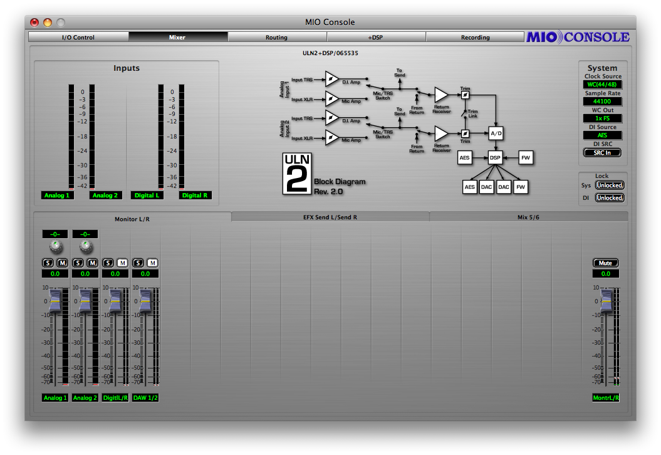The height and width of the screenshot is (455, 661).
Task: Mute the Analog 2 mixer channel
Action: [92, 263]
